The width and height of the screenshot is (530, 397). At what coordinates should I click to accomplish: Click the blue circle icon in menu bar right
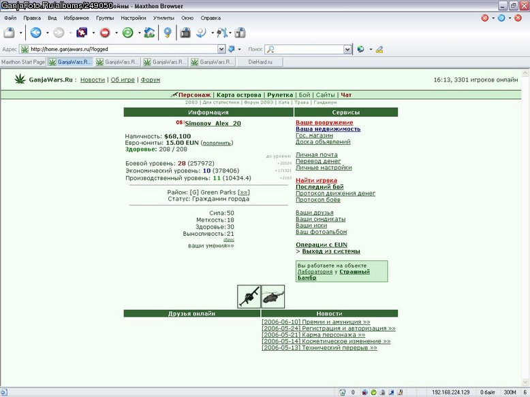pos(501,18)
